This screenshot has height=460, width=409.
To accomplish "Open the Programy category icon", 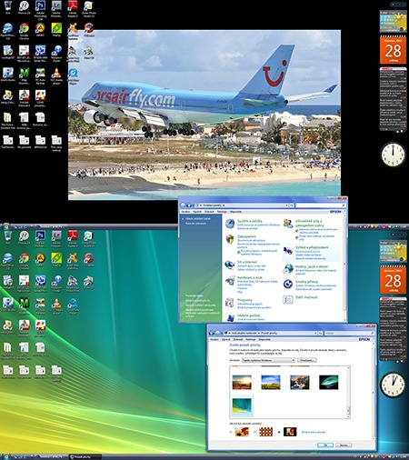I will click(x=230, y=303).
